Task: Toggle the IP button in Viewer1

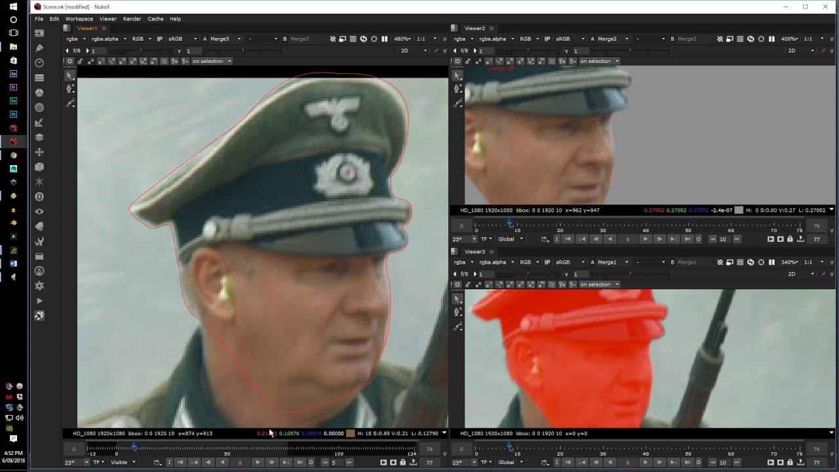Action: click(159, 39)
